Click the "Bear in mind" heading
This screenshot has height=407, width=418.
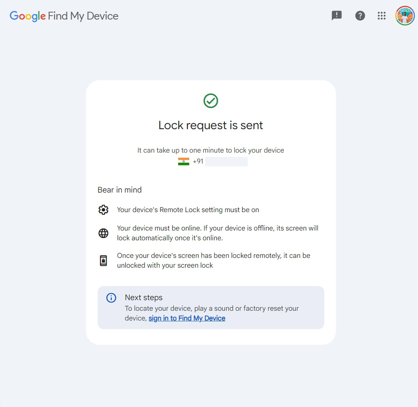120,190
